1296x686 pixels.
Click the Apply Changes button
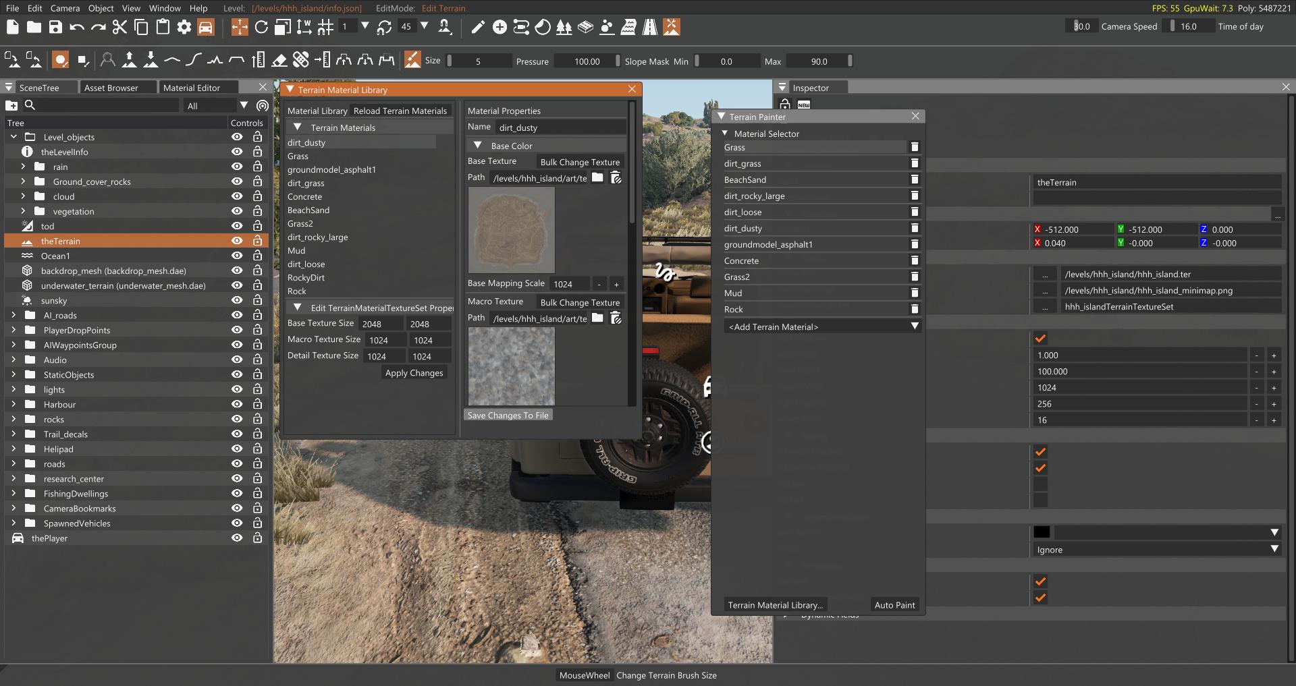coord(414,372)
